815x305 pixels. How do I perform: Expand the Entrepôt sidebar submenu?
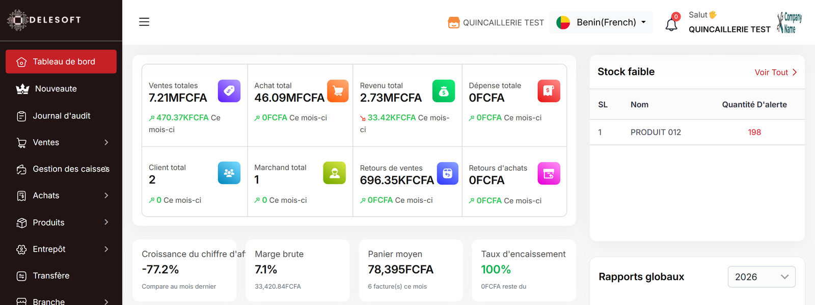click(x=61, y=249)
